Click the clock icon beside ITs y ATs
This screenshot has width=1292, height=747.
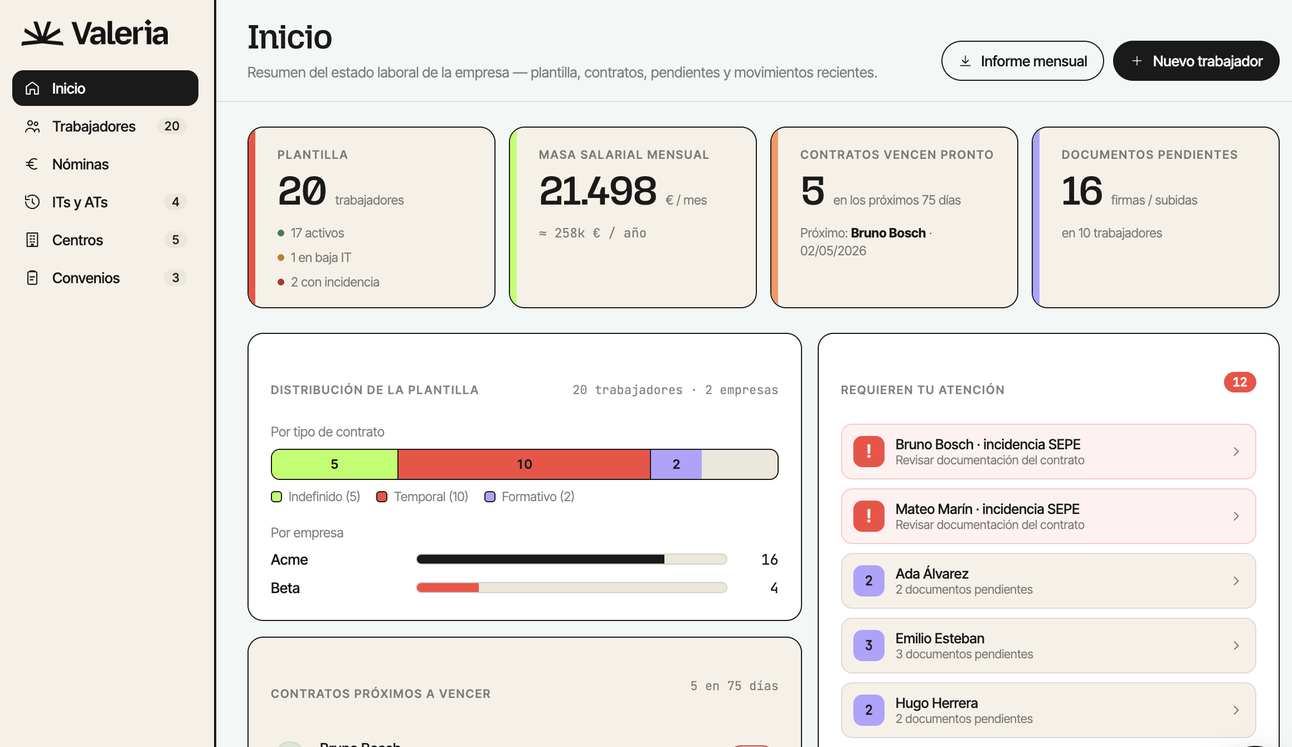pos(32,202)
